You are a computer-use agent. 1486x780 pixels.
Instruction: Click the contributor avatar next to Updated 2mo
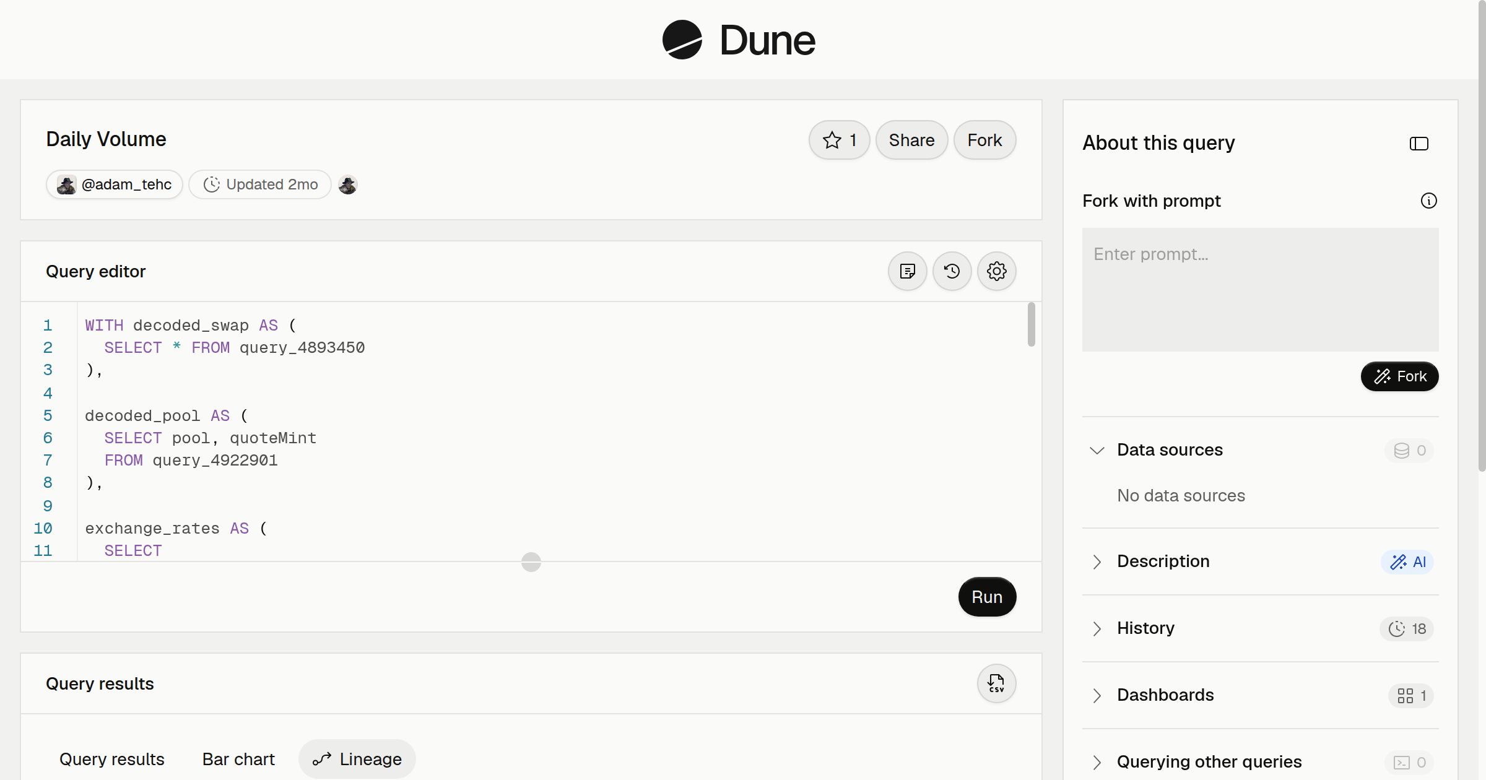[x=348, y=184]
